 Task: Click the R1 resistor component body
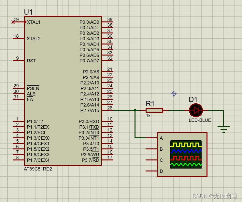pyautogui.click(x=154, y=110)
